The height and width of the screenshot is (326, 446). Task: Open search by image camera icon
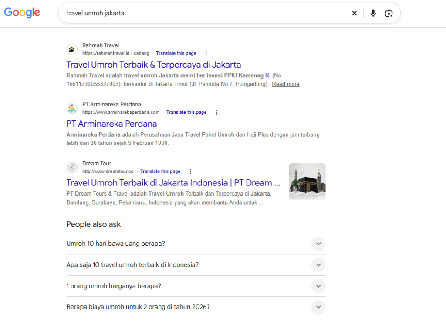(389, 13)
